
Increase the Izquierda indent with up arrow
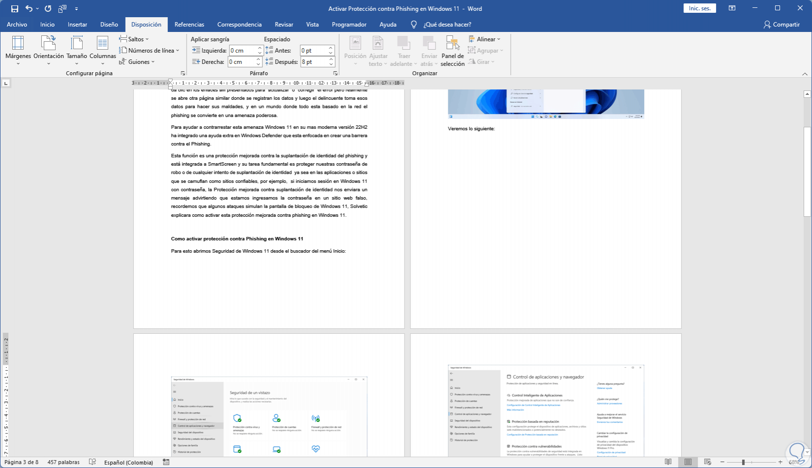pyautogui.click(x=259, y=48)
